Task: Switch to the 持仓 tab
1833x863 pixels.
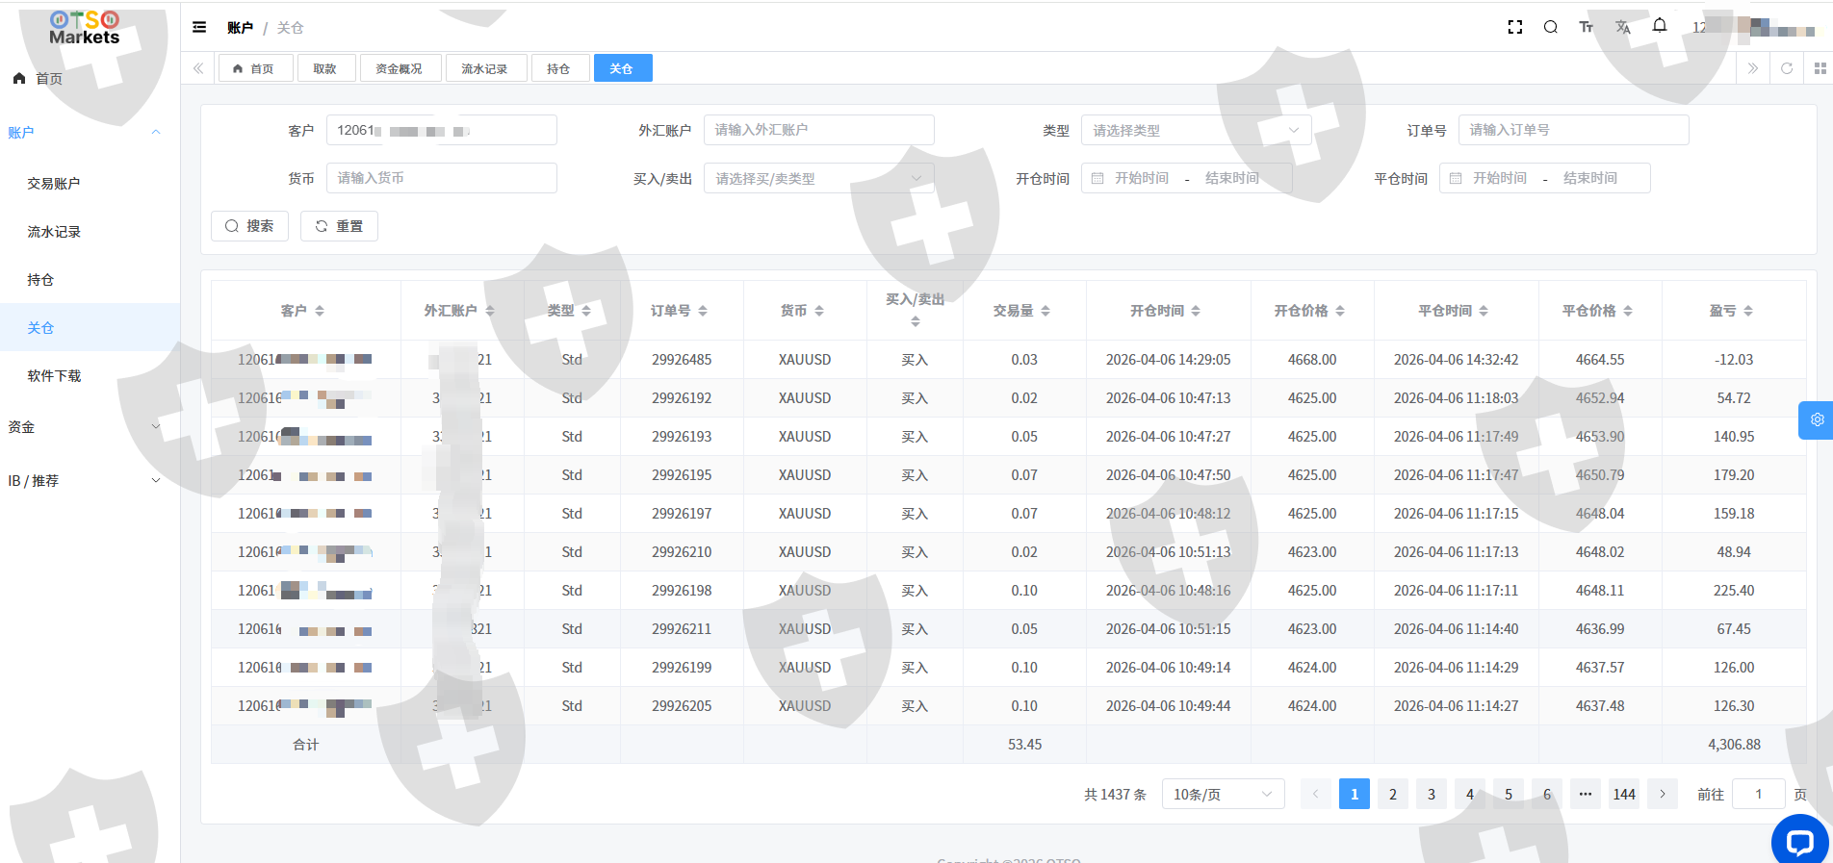Action: [558, 68]
